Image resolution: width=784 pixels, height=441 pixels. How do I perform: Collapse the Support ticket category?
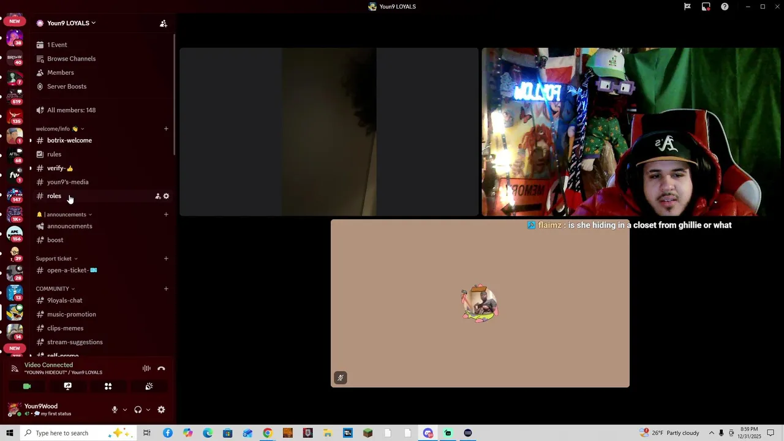56,258
